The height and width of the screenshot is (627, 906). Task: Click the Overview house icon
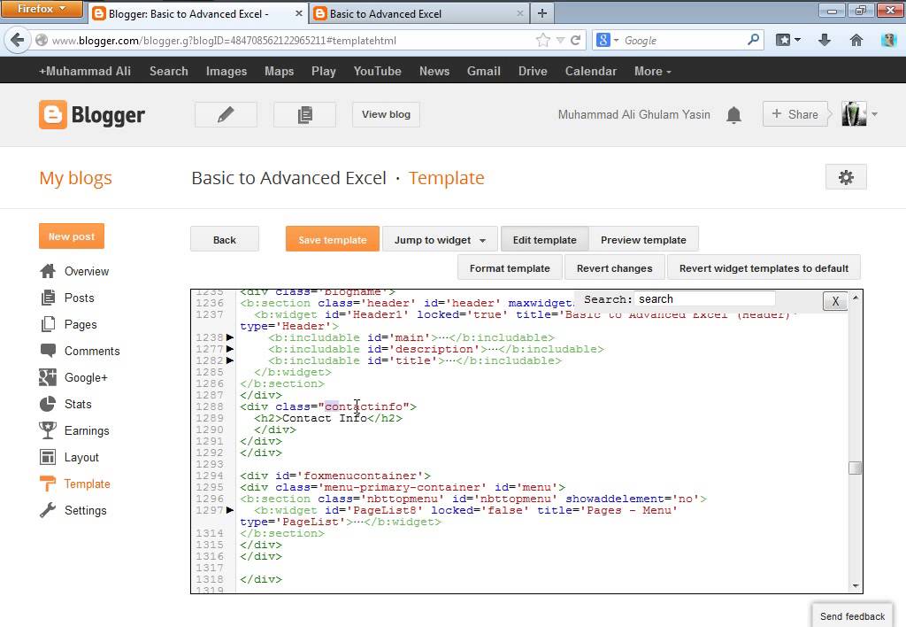[48, 271]
